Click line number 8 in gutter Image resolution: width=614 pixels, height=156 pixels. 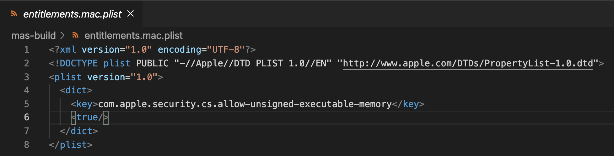[27, 145]
